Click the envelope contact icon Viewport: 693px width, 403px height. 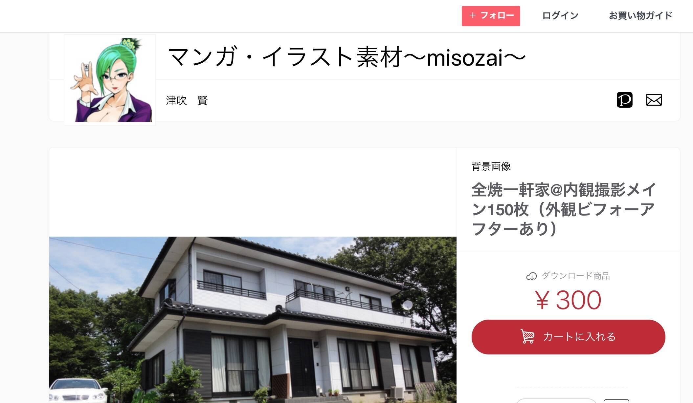tap(654, 100)
